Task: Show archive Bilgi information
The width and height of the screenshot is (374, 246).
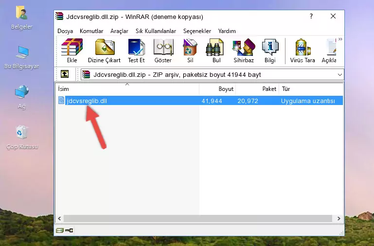Action: coord(270,51)
